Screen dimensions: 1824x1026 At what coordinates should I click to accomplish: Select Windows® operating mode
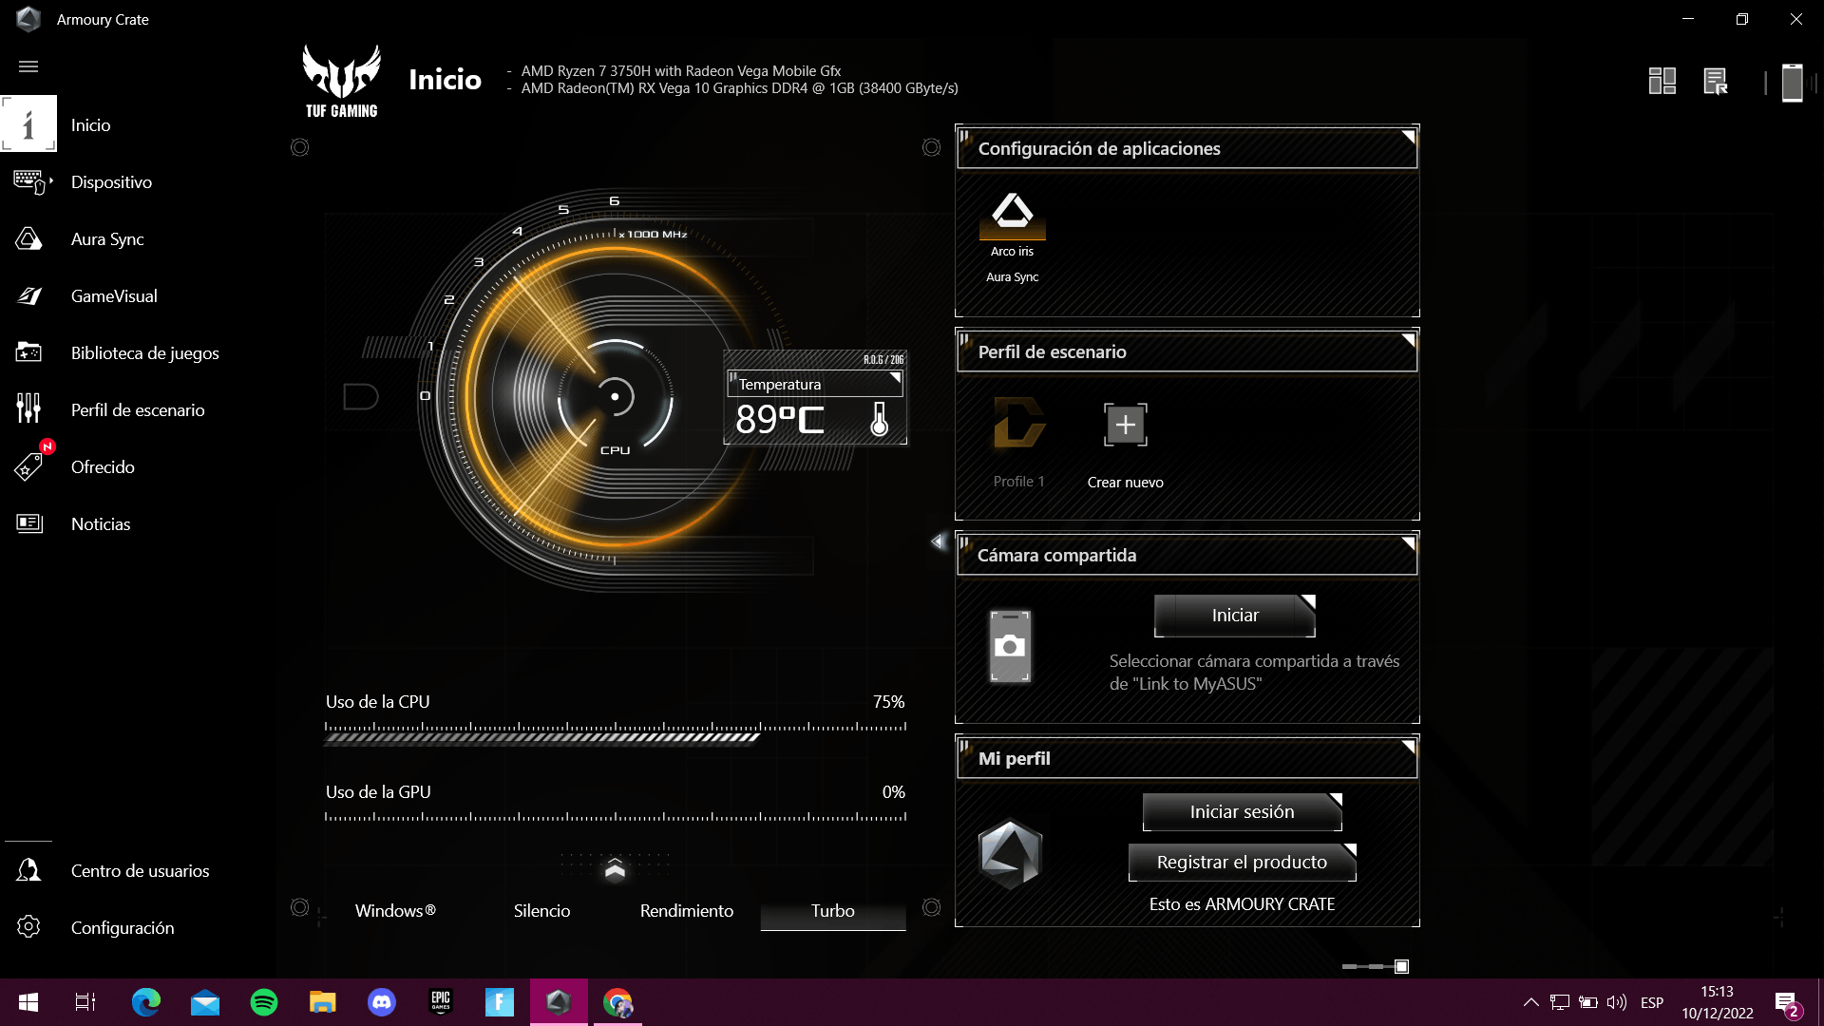click(x=395, y=910)
